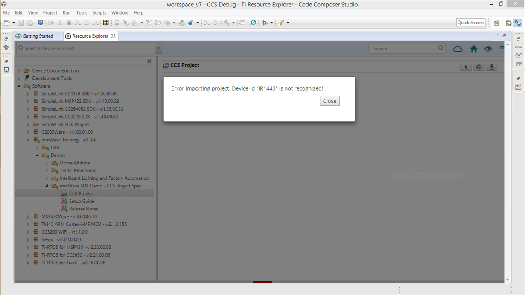Open the terminal monitor toolbar icon
525x295 pixels.
coord(41,23)
